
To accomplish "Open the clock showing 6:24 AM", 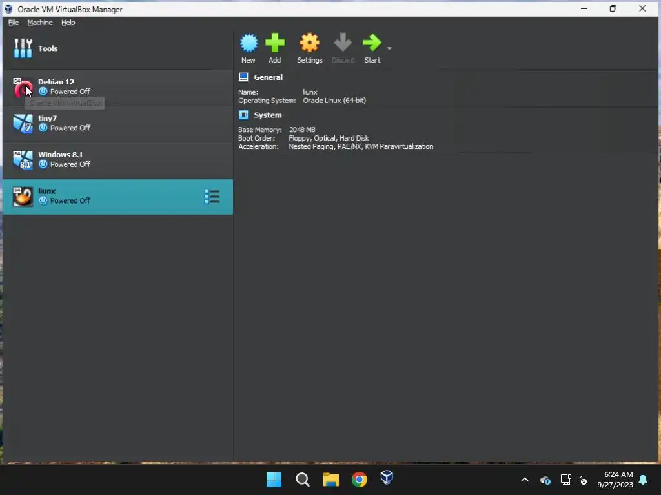I will tap(615, 480).
